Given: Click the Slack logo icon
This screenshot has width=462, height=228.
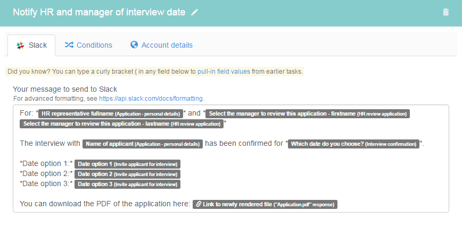Looking at the screenshot, I should (20, 46).
